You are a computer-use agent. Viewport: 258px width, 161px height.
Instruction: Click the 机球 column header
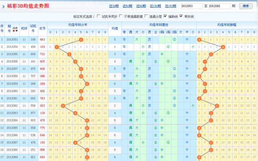(x=24, y=28)
